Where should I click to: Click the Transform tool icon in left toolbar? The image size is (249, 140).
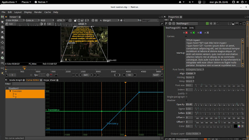point(2,42)
